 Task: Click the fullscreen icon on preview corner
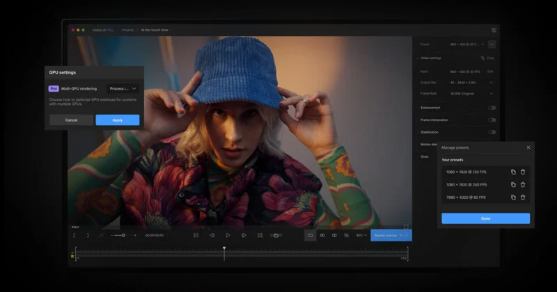click(x=406, y=227)
